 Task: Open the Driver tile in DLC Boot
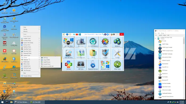[105, 42]
